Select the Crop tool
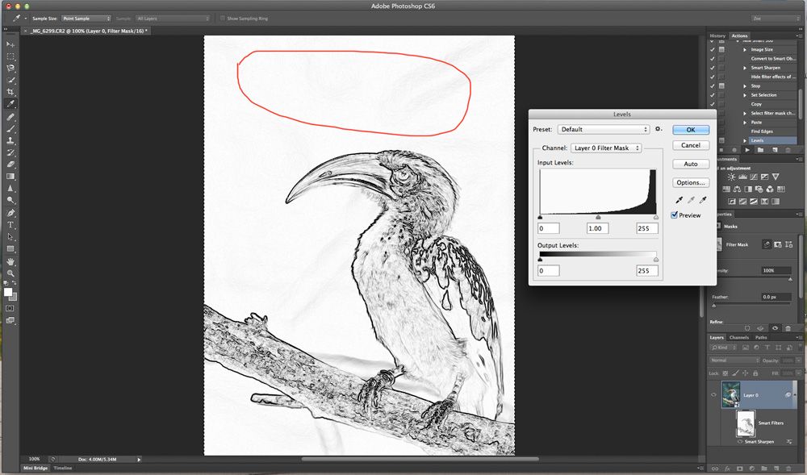Screen dimensions: 807x475 pyautogui.click(x=10, y=92)
